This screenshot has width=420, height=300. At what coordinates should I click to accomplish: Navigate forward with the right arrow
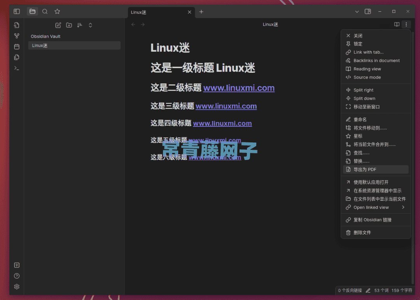[x=143, y=25]
